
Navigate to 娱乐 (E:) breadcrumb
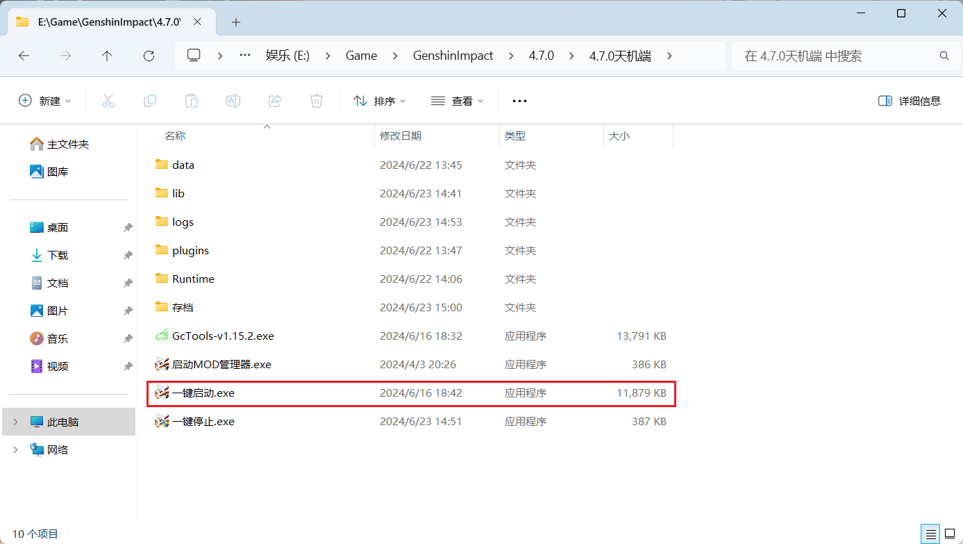[287, 56]
